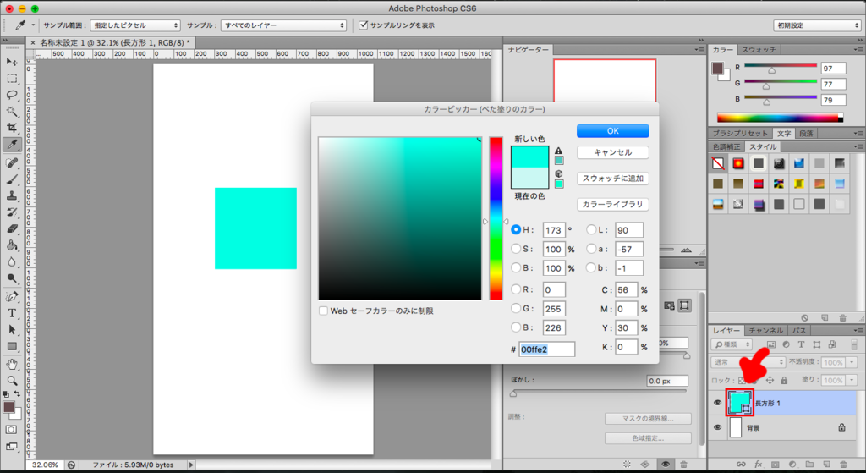This screenshot has width=866, height=473.
Task: Click delete layer trash icon in Layers panel
Action: (x=843, y=465)
